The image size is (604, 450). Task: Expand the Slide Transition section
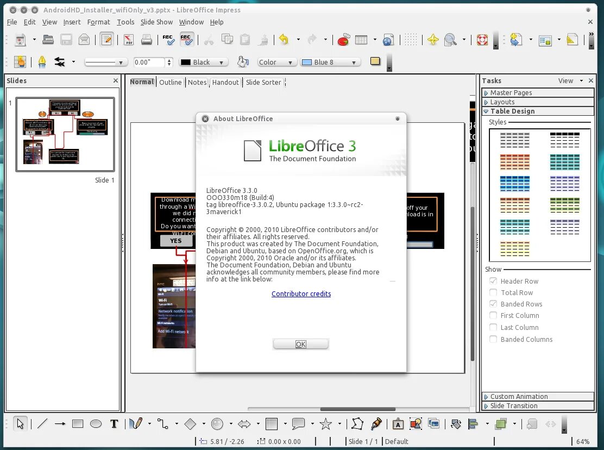point(538,405)
